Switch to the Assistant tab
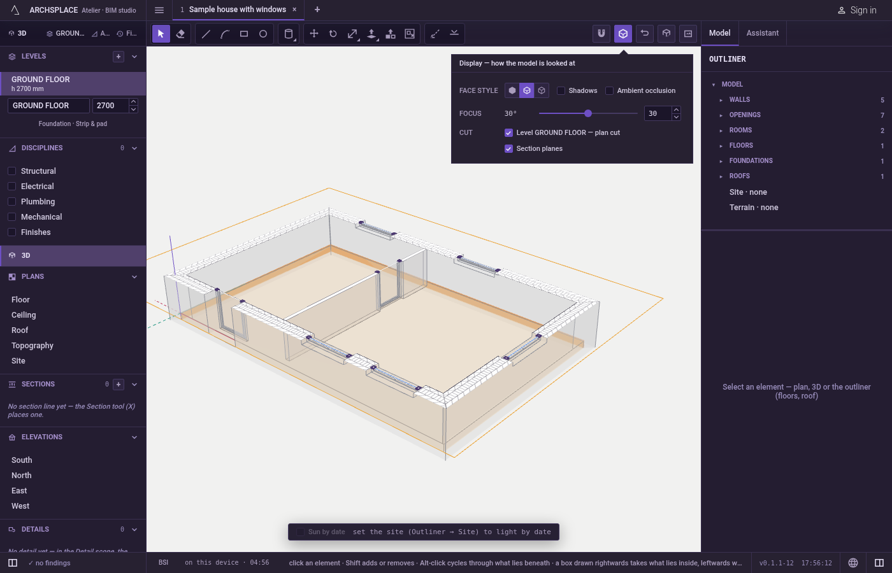The image size is (892, 573). point(763,33)
